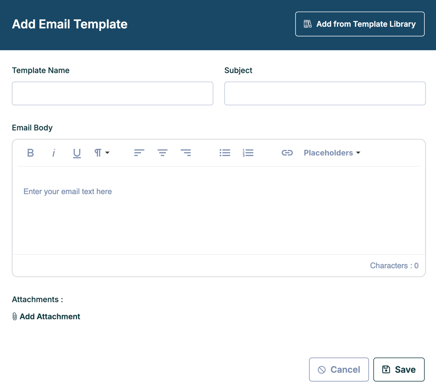The width and height of the screenshot is (436, 392).
Task: Click the Characters : 0 counter
Action: [394, 266]
